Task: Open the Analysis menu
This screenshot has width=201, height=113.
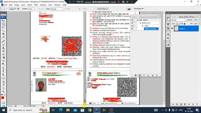Action: coord(43,5)
